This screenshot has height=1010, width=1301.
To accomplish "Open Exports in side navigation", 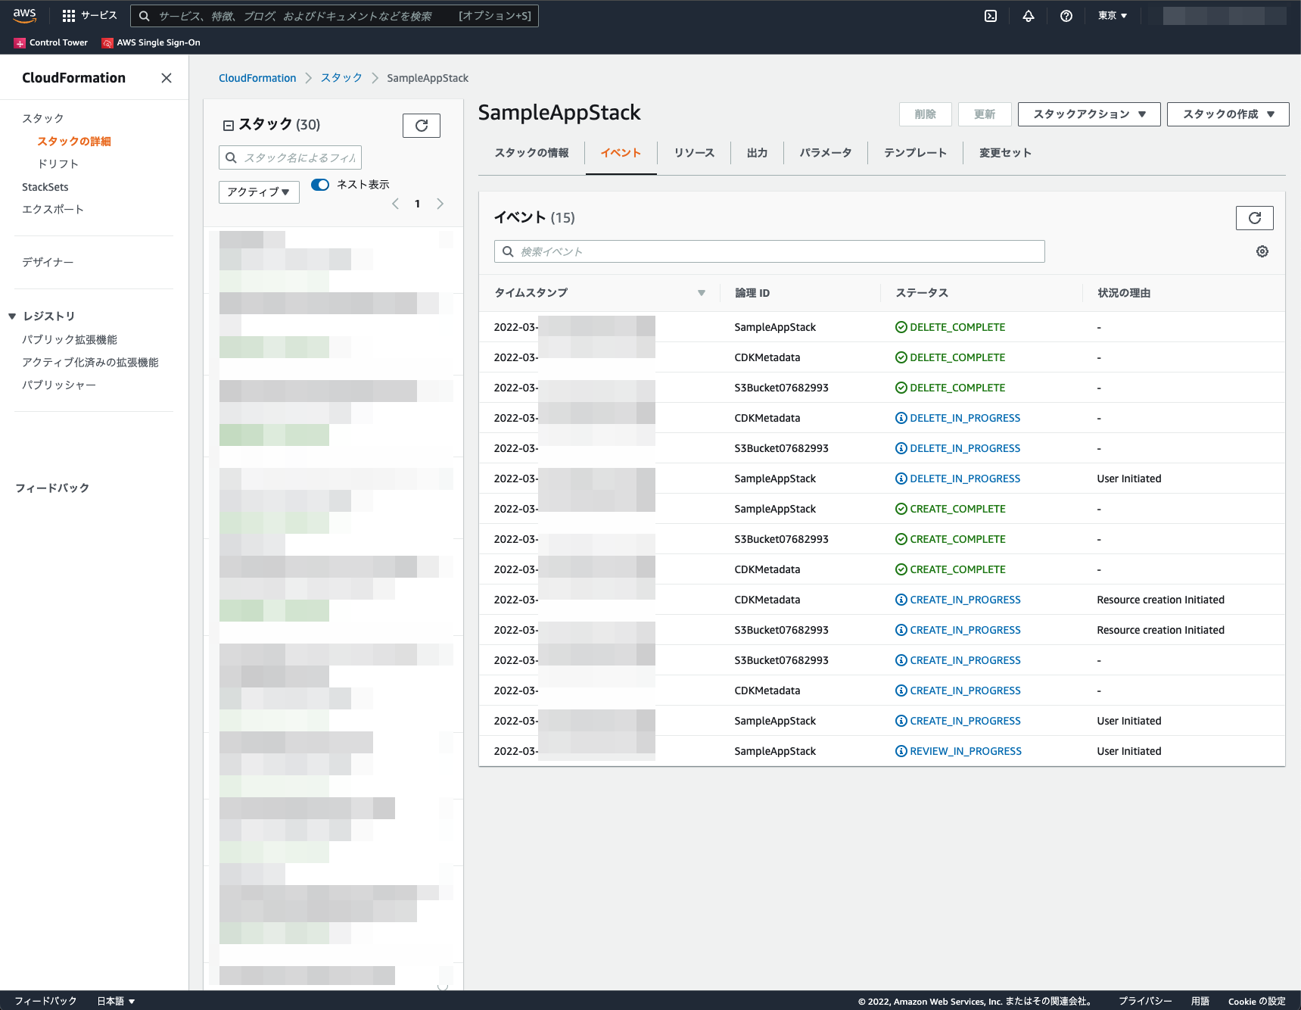I will click(53, 210).
